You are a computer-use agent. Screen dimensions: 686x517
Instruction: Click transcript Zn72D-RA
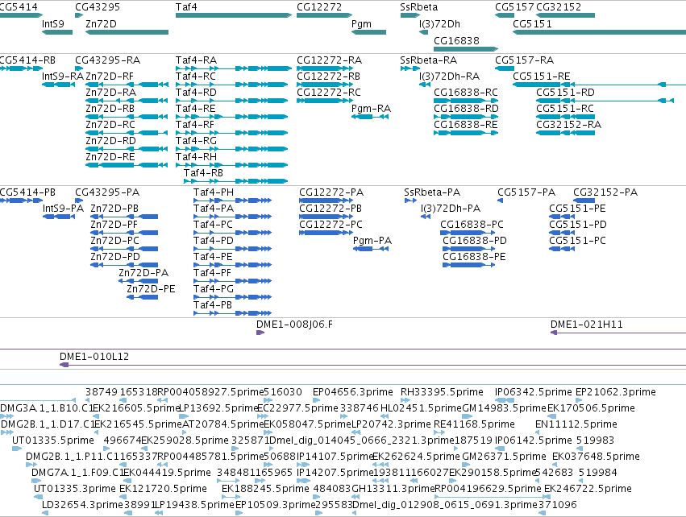127,101
